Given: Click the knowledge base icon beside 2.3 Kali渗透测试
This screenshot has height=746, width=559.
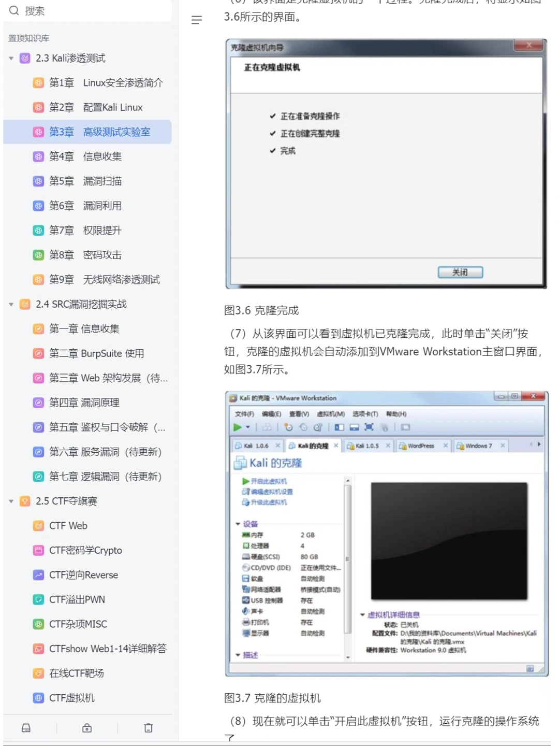Looking at the screenshot, I should 25,58.
